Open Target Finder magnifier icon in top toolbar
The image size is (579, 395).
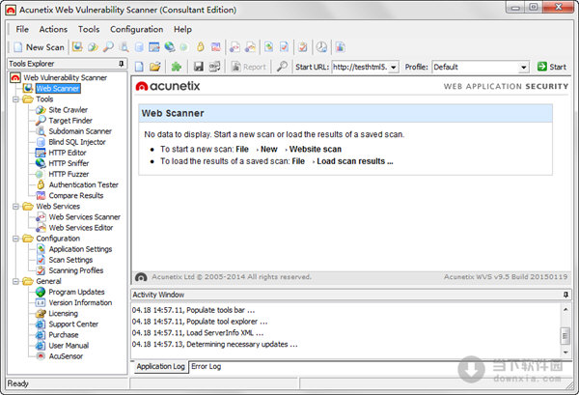[108, 47]
